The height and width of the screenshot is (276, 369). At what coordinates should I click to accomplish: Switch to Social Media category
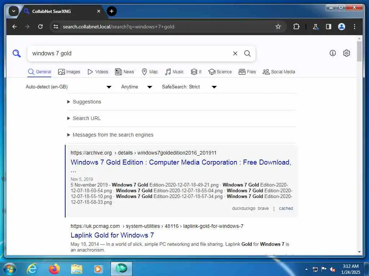tap(279, 72)
